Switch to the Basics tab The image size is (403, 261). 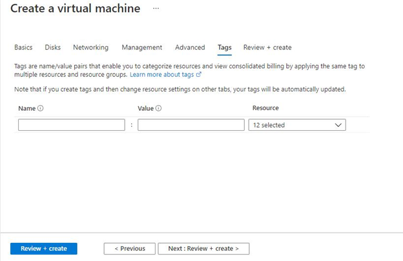(x=23, y=47)
